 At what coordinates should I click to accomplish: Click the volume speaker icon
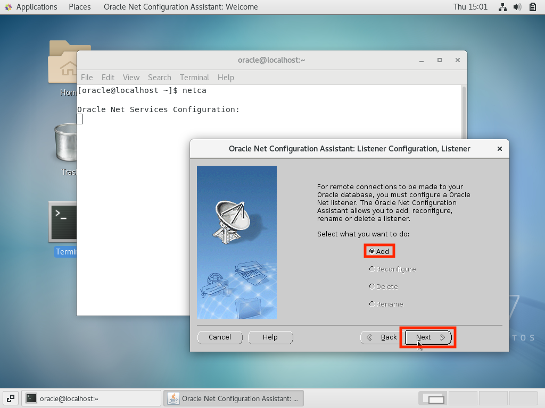point(517,7)
